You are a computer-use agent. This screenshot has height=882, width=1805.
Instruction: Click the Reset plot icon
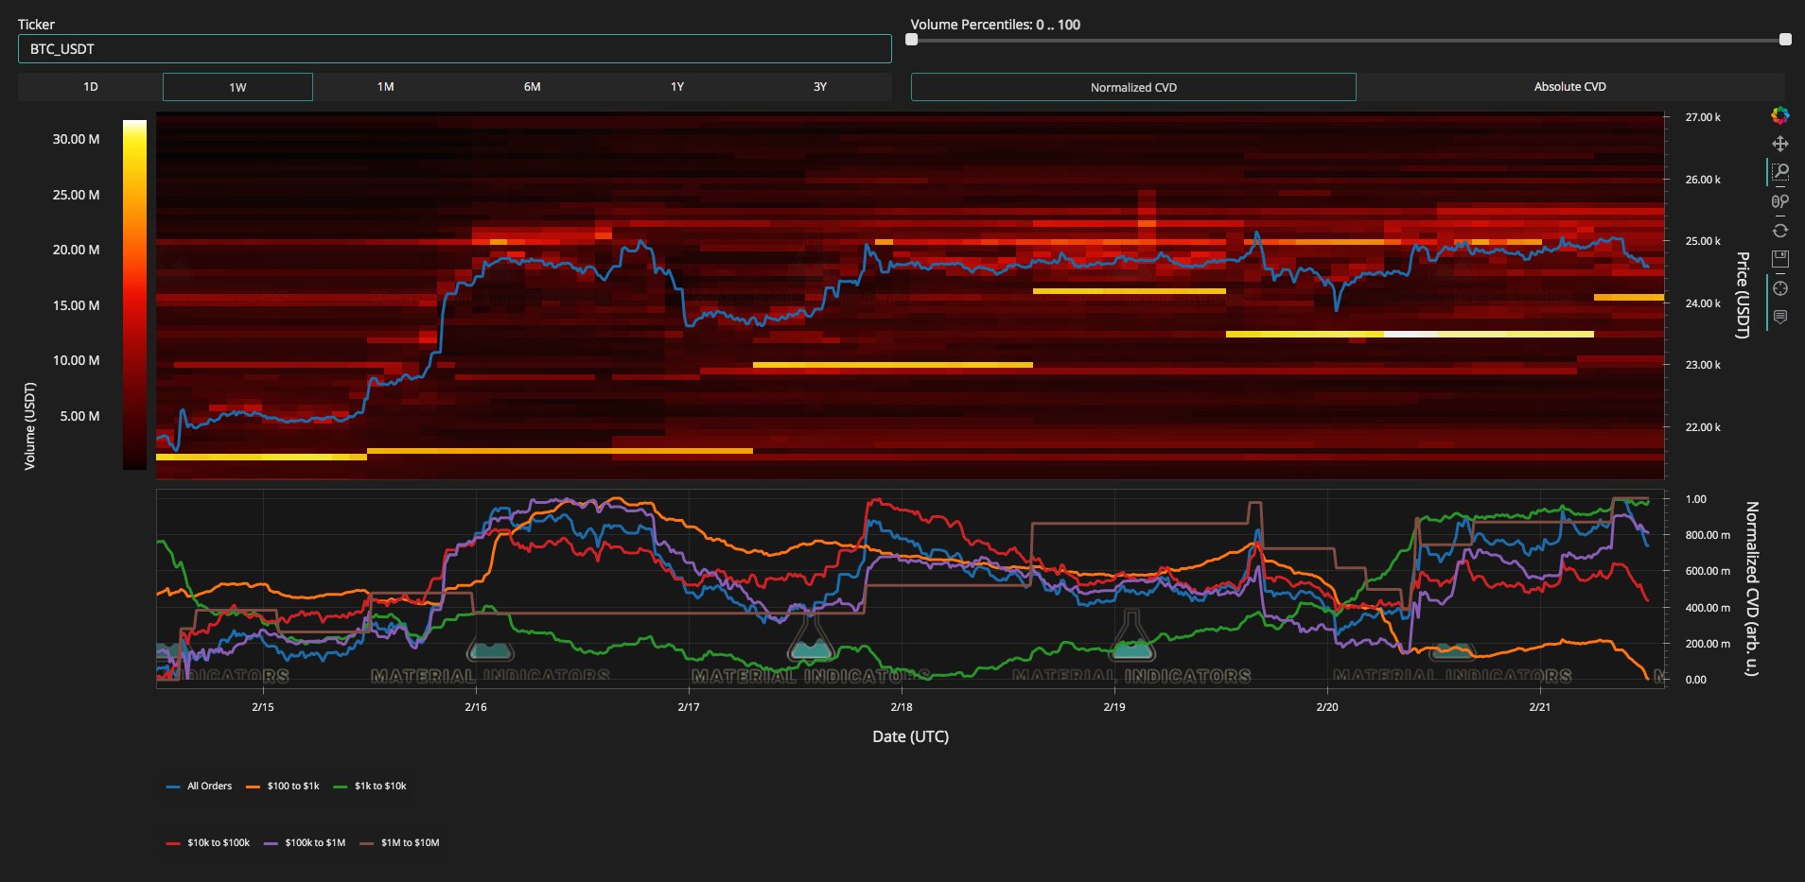[1779, 231]
